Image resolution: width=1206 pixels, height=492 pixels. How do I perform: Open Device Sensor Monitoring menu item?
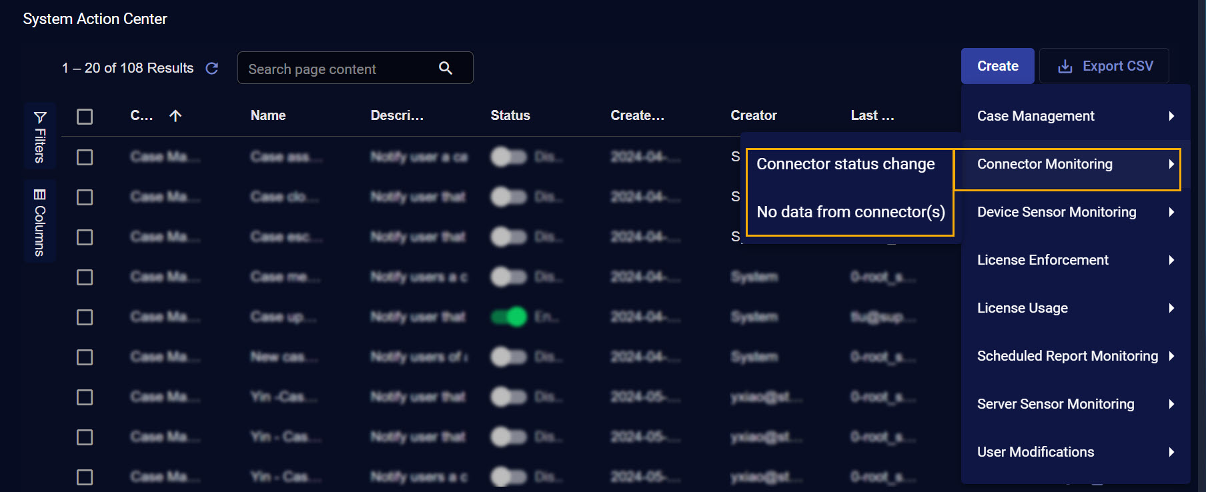click(x=1056, y=212)
